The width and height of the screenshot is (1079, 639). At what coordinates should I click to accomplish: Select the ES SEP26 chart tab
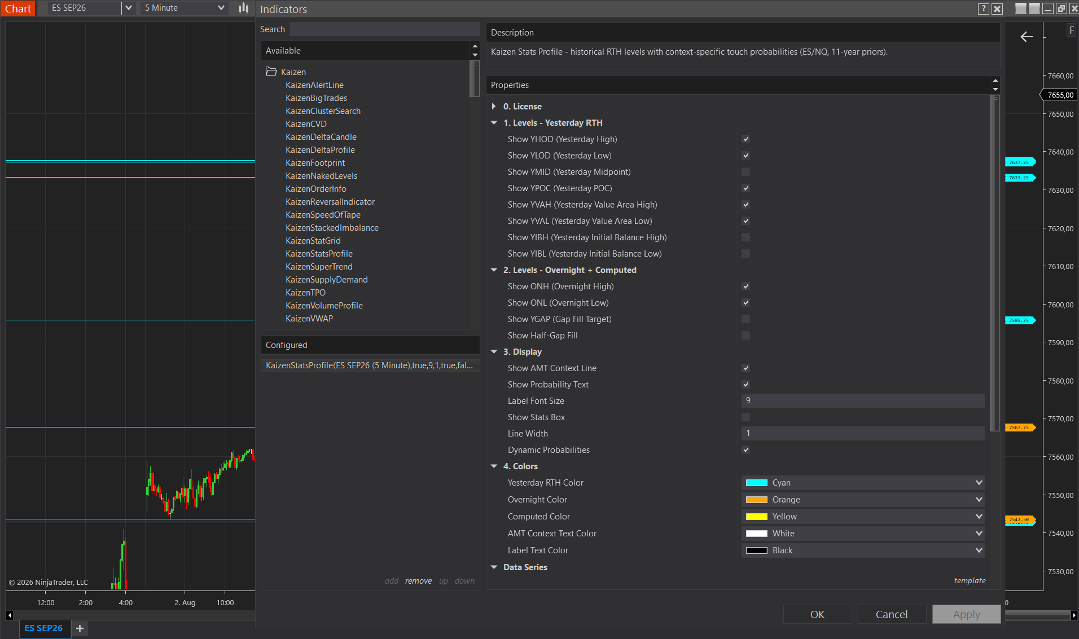(44, 628)
